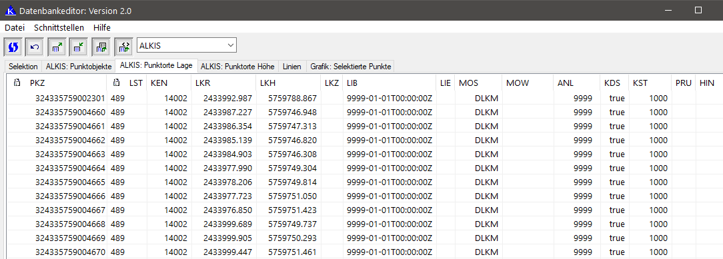Viewport: 723px width, 259px height.
Task: Click LKR value 2433978.206
Action: click(228, 182)
